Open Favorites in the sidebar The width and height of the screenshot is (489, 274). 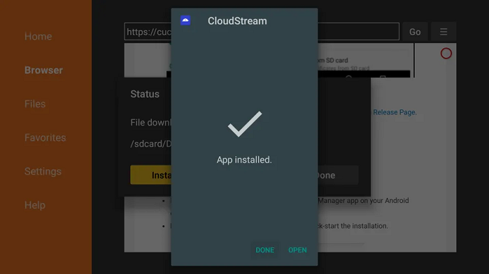click(45, 137)
